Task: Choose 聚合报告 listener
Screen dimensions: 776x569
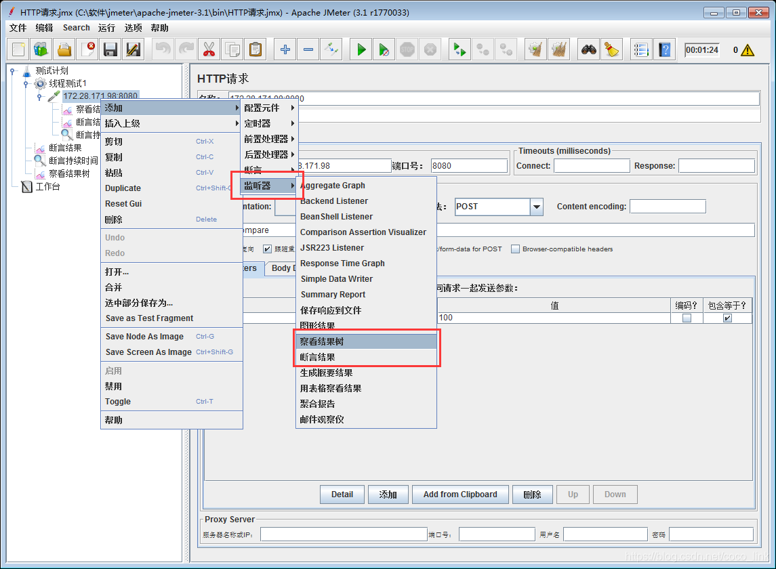Action: tap(366, 404)
